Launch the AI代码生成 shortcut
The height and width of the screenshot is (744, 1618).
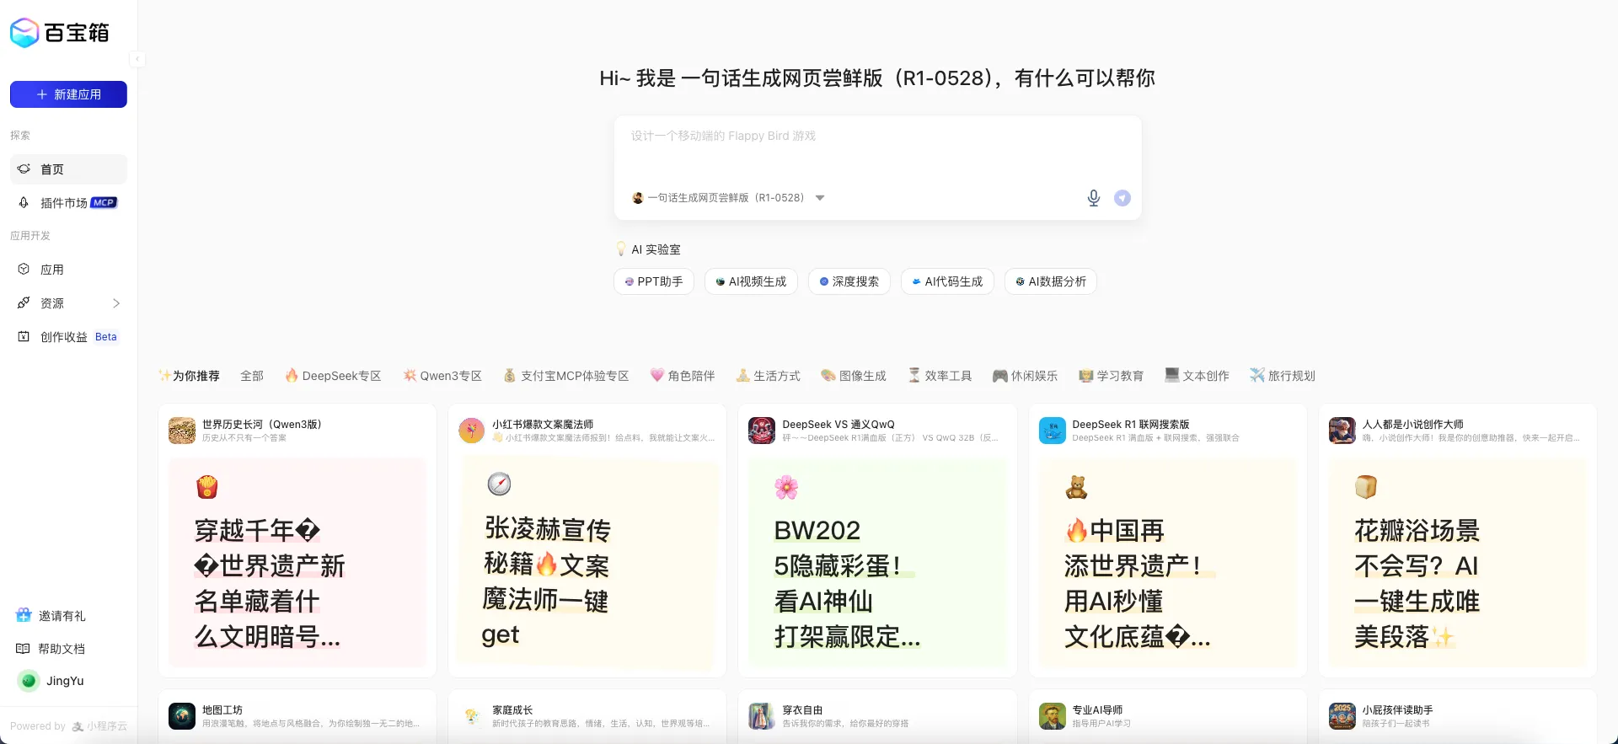[947, 281]
